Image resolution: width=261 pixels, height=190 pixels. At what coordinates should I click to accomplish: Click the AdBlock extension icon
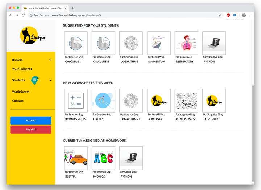coord(228,15)
